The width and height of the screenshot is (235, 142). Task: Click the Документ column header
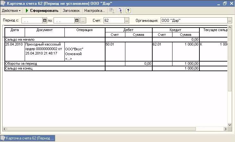[45, 32]
